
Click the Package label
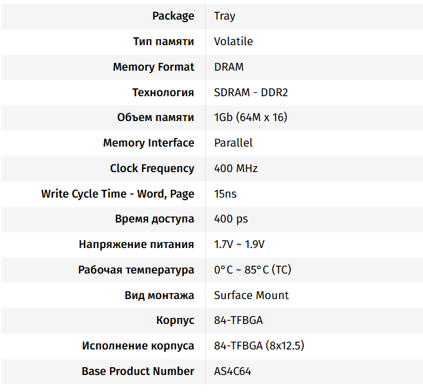[173, 16]
